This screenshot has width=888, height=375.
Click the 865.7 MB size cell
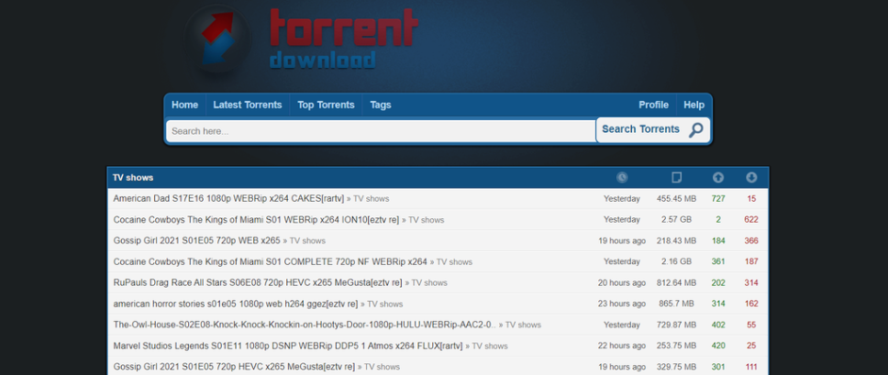point(676,304)
